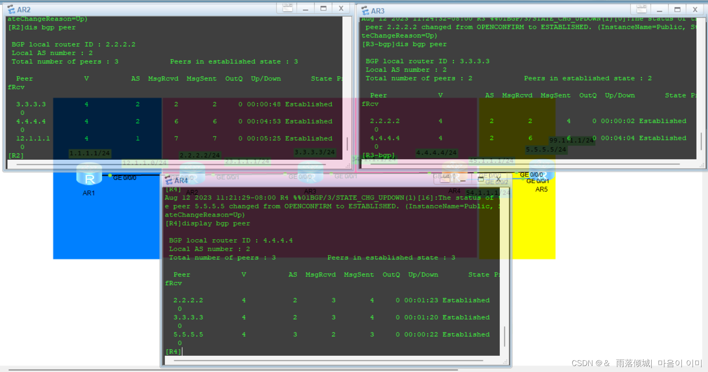This screenshot has width=708, height=372.
Task: Click the [R2] prompt in AR2 terminal
Action: click(16, 155)
